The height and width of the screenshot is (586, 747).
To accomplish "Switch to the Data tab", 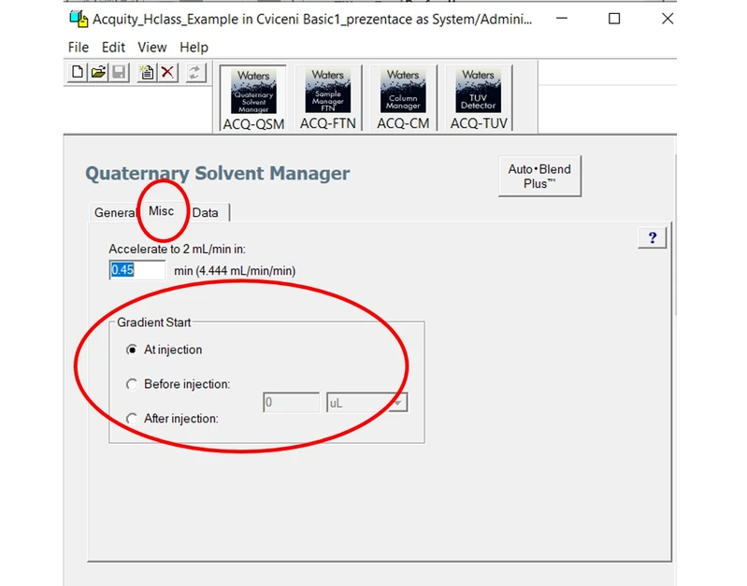I will [x=206, y=212].
